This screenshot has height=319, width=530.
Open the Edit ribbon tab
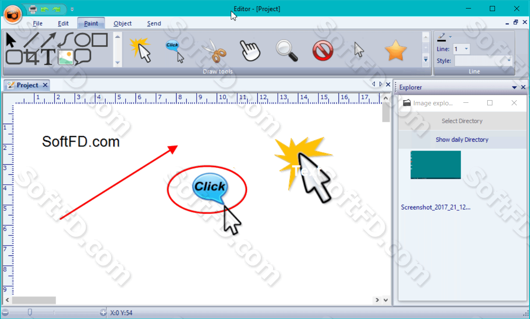coord(63,23)
